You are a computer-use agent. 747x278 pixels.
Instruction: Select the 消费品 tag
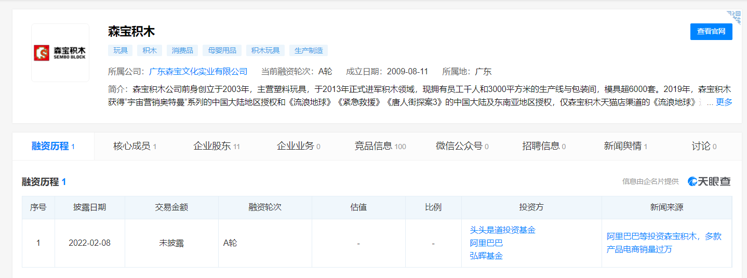point(182,50)
